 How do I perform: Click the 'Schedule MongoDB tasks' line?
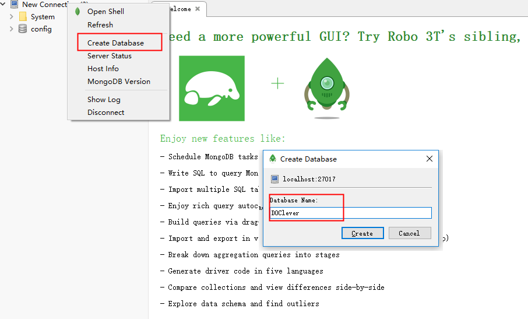click(209, 157)
